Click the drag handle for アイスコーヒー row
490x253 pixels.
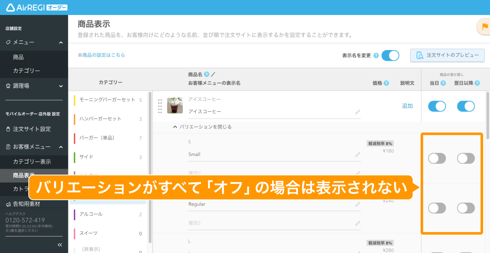click(160, 106)
